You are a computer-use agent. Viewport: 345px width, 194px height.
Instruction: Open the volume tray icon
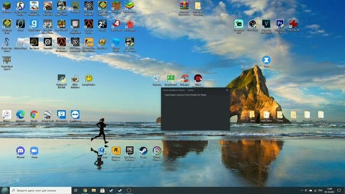point(306,190)
